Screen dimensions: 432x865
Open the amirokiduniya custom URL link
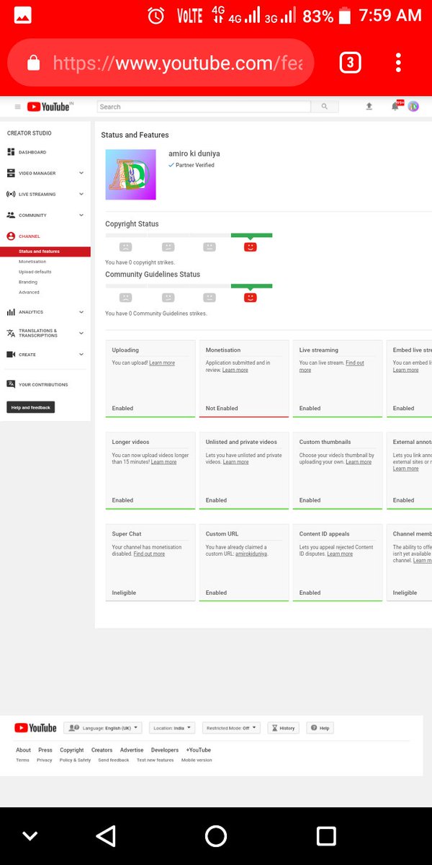251,554
